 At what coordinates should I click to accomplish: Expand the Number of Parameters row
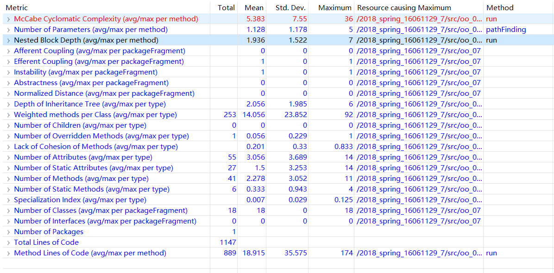click(8, 30)
